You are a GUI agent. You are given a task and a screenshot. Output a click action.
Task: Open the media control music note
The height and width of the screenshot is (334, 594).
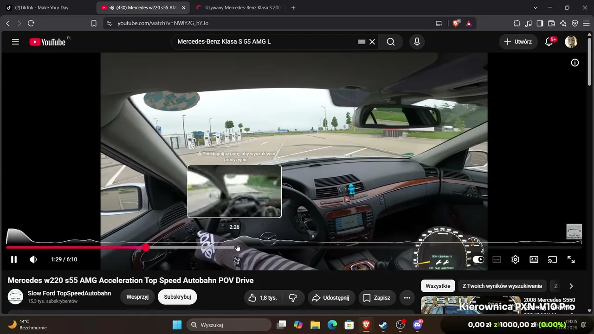coord(529,23)
